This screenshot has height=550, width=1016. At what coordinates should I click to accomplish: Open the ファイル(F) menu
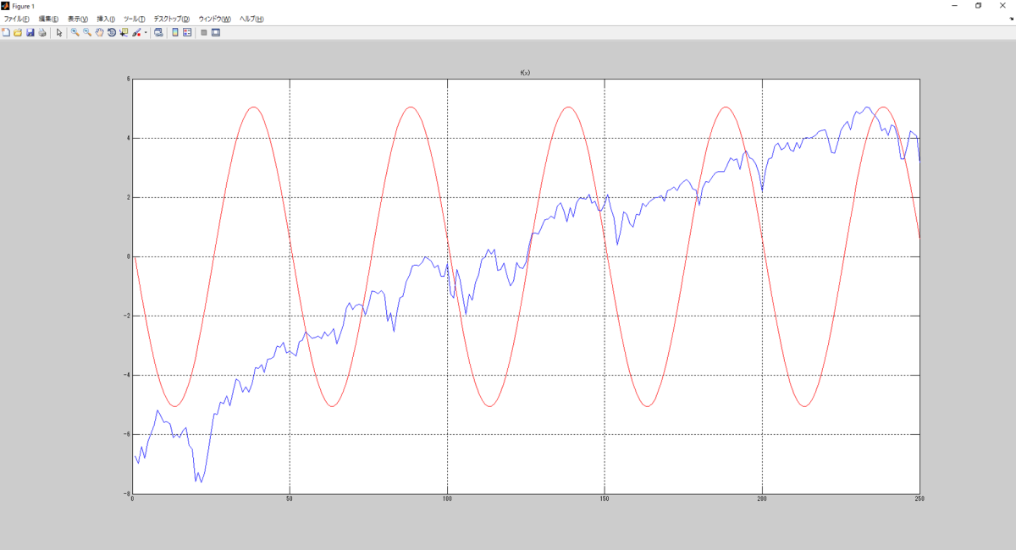click(16, 19)
